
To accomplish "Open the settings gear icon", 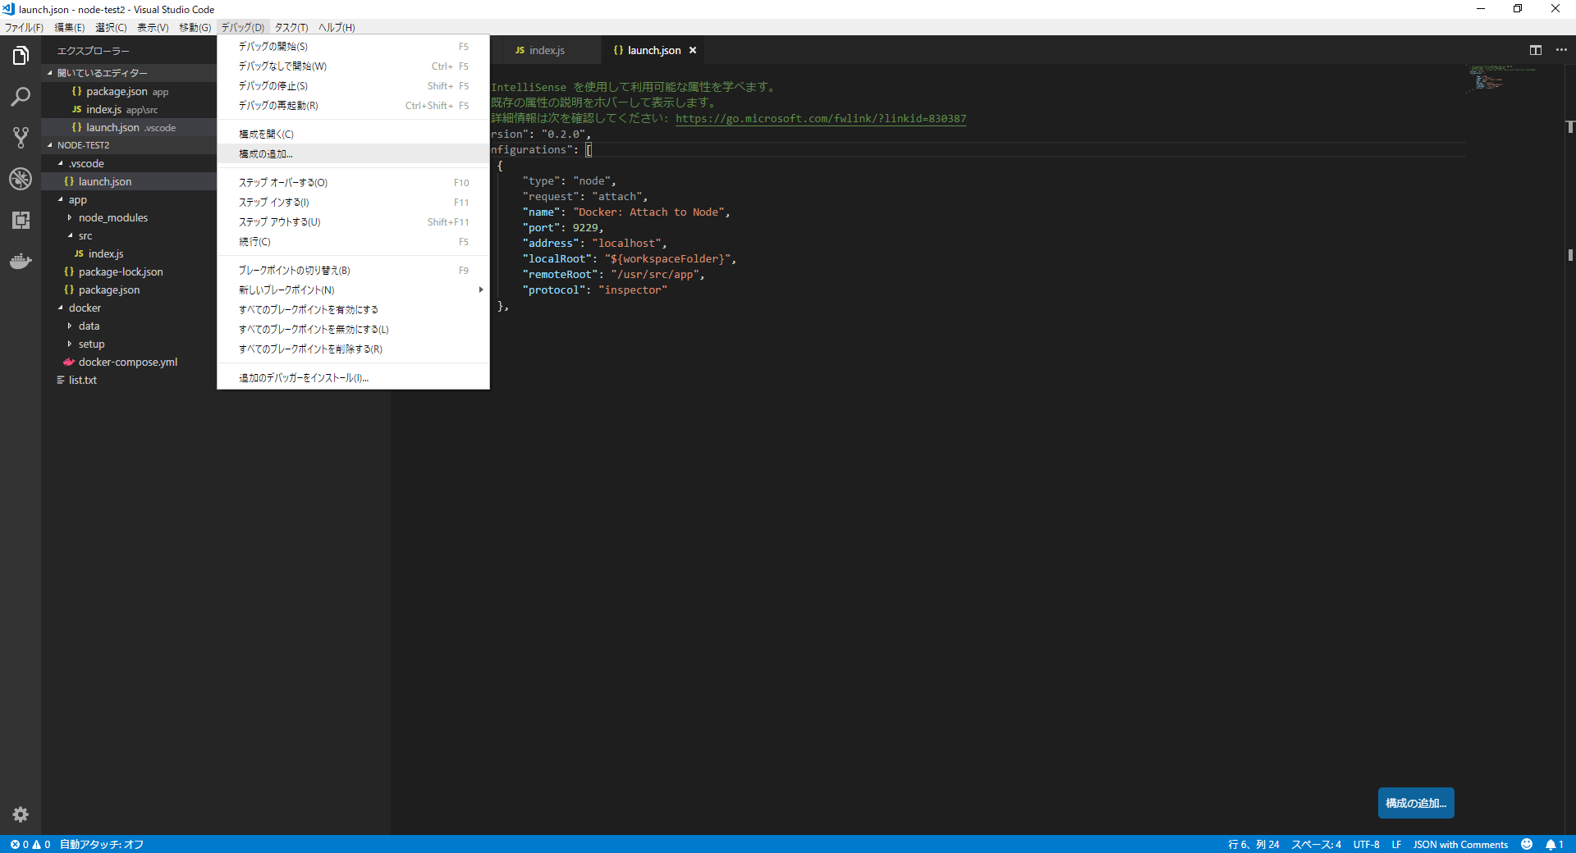I will tap(20, 814).
